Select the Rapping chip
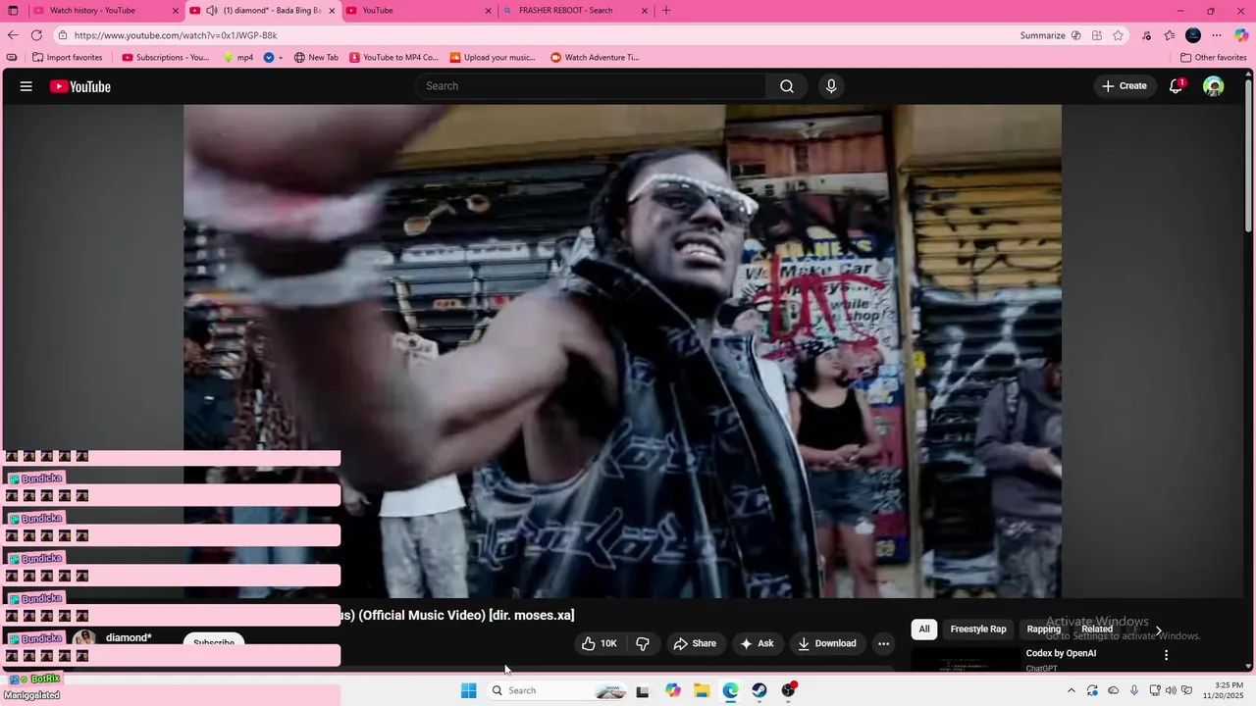Viewport: 1256px width, 706px height. pos(1043,630)
